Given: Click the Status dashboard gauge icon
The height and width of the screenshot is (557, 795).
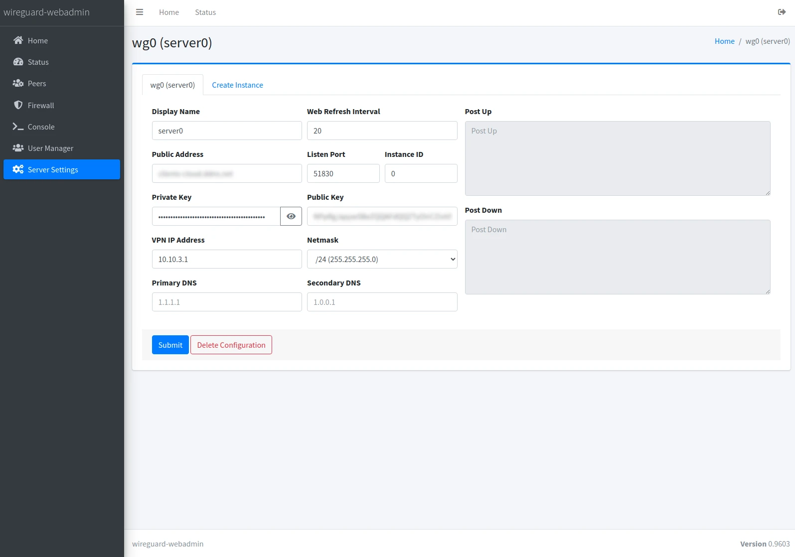Looking at the screenshot, I should [x=18, y=62].
